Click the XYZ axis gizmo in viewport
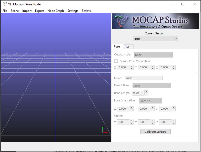This screenshot has height=152, width=201. pyautogui.click(x=104, y=130)
